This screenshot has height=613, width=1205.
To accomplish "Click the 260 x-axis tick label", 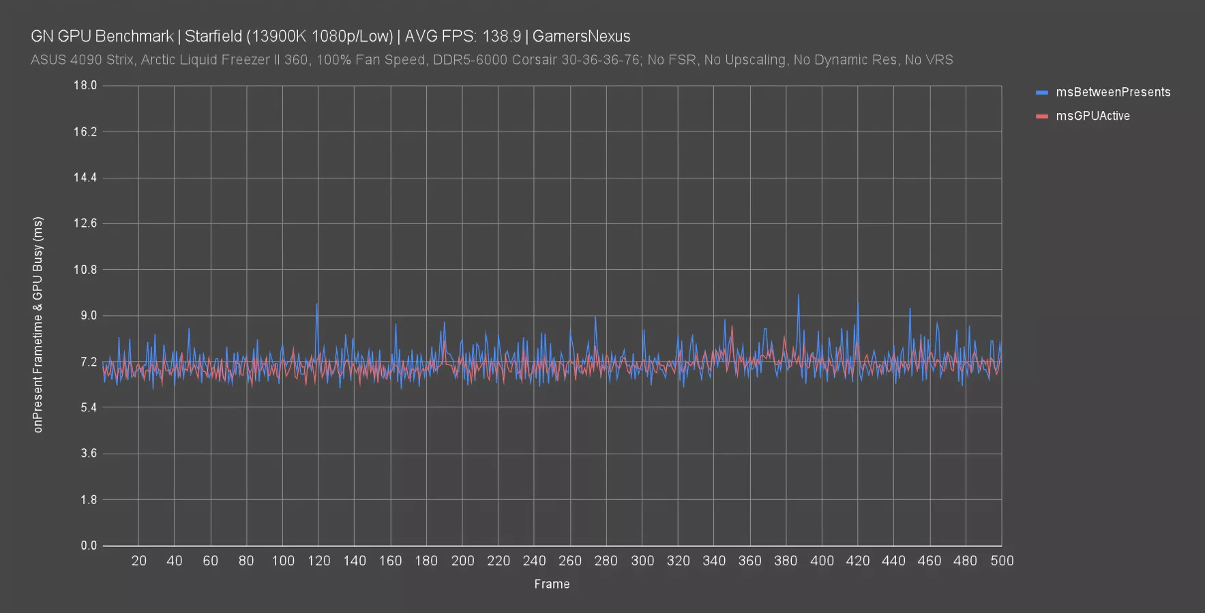I will coord(569,561).
